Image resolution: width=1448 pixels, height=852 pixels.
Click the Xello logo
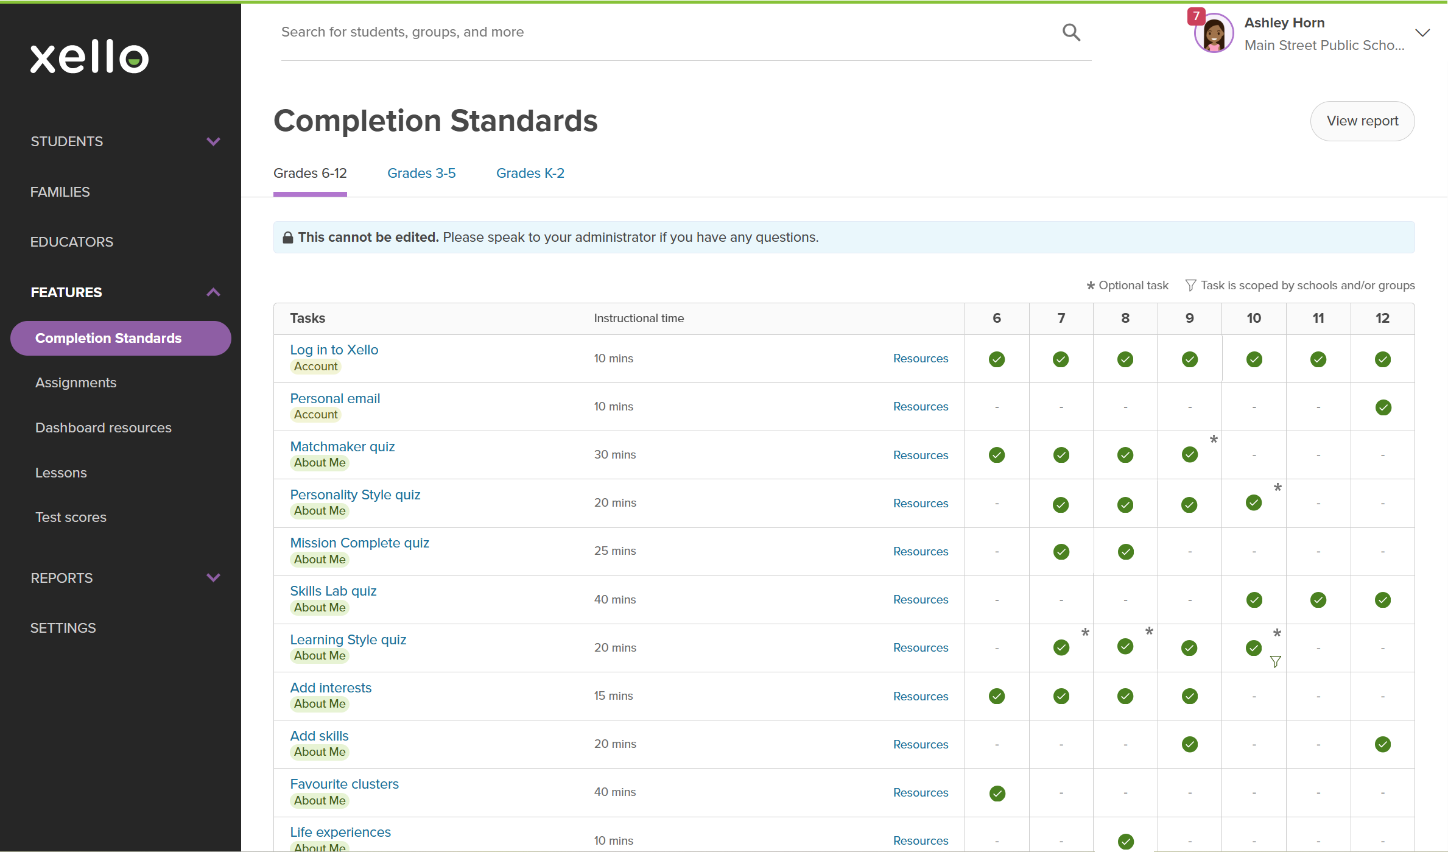point(90,57)
